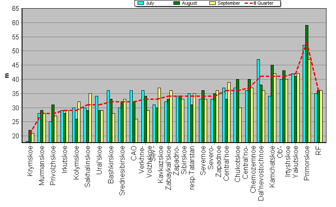
Task: Click the cyan July bar for RF
Action: [x=316, y=118]
